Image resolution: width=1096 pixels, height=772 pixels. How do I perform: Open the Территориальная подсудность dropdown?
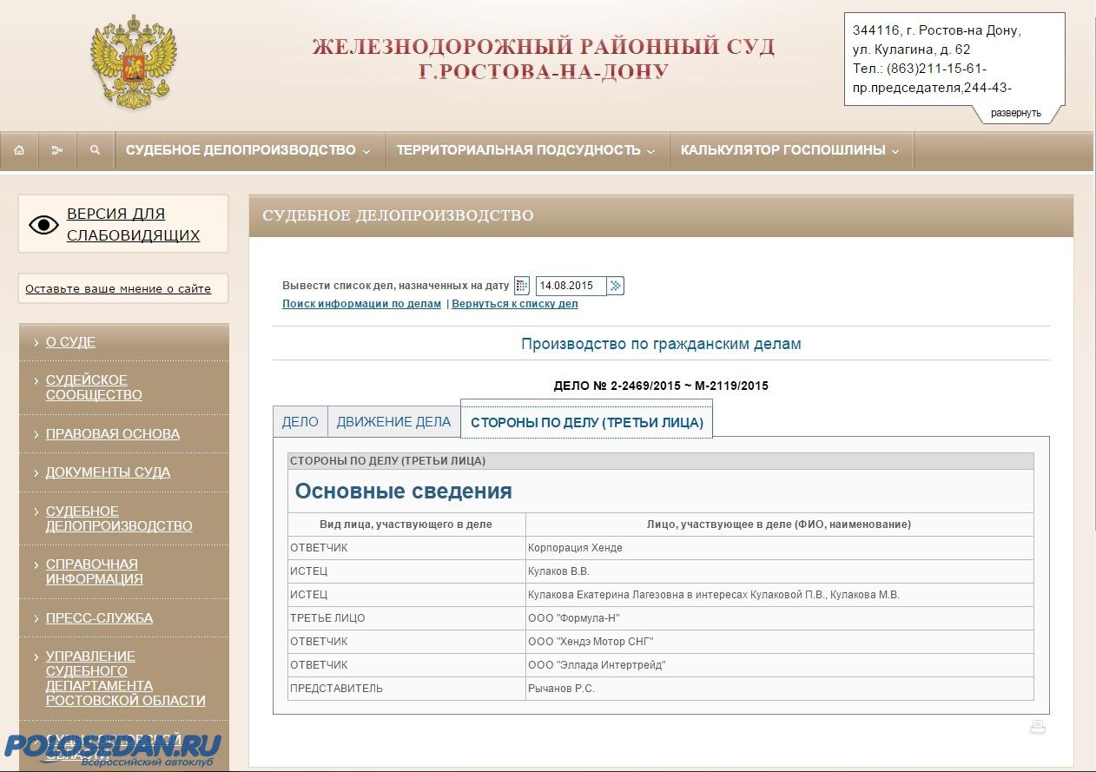[525, 150]
